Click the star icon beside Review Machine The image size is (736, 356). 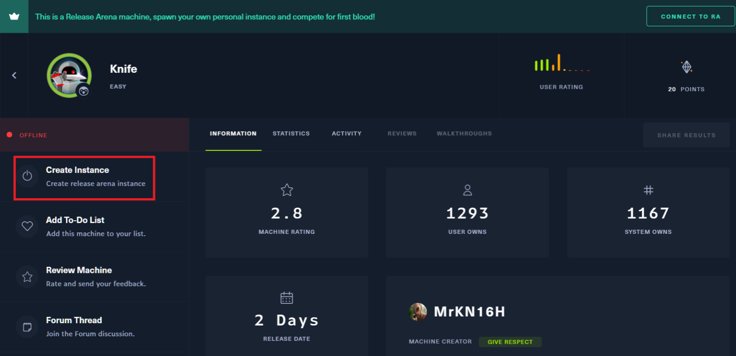[x=27, y=277]
